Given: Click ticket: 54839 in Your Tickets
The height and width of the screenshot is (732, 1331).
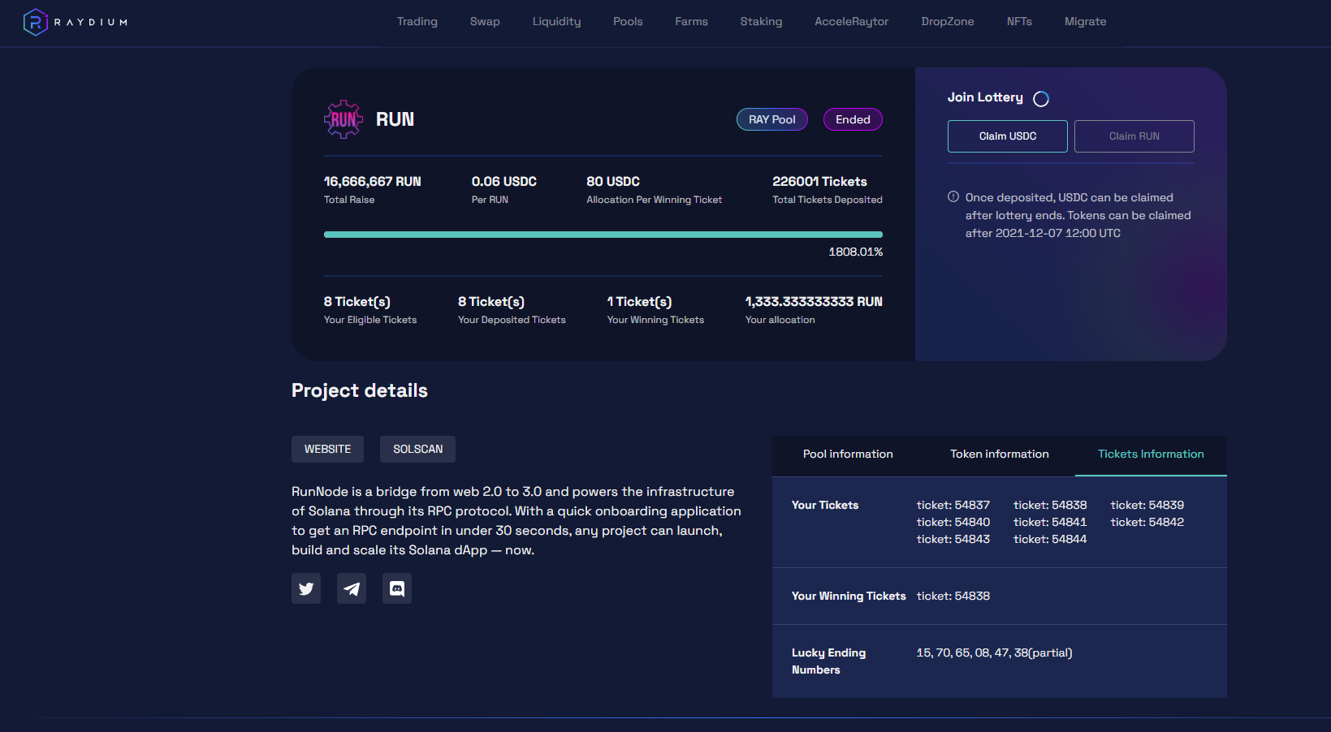Looking at the screenshot, I should tap(1147, 506).
